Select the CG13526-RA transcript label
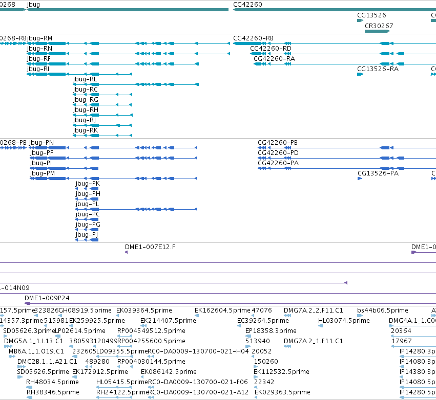Image resolution: width=436 pixels, height=400 pixels. [x=378, y=69]
